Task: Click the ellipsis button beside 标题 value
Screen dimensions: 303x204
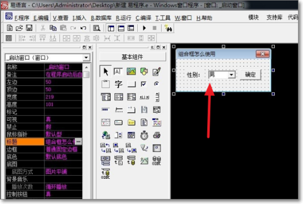Action: (78, 141)
